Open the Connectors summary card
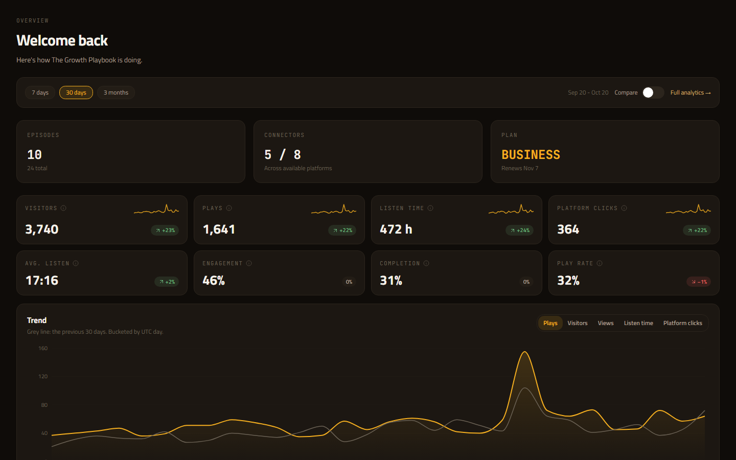This screenshot has height=460, width=736. click(x=368, y=151)
